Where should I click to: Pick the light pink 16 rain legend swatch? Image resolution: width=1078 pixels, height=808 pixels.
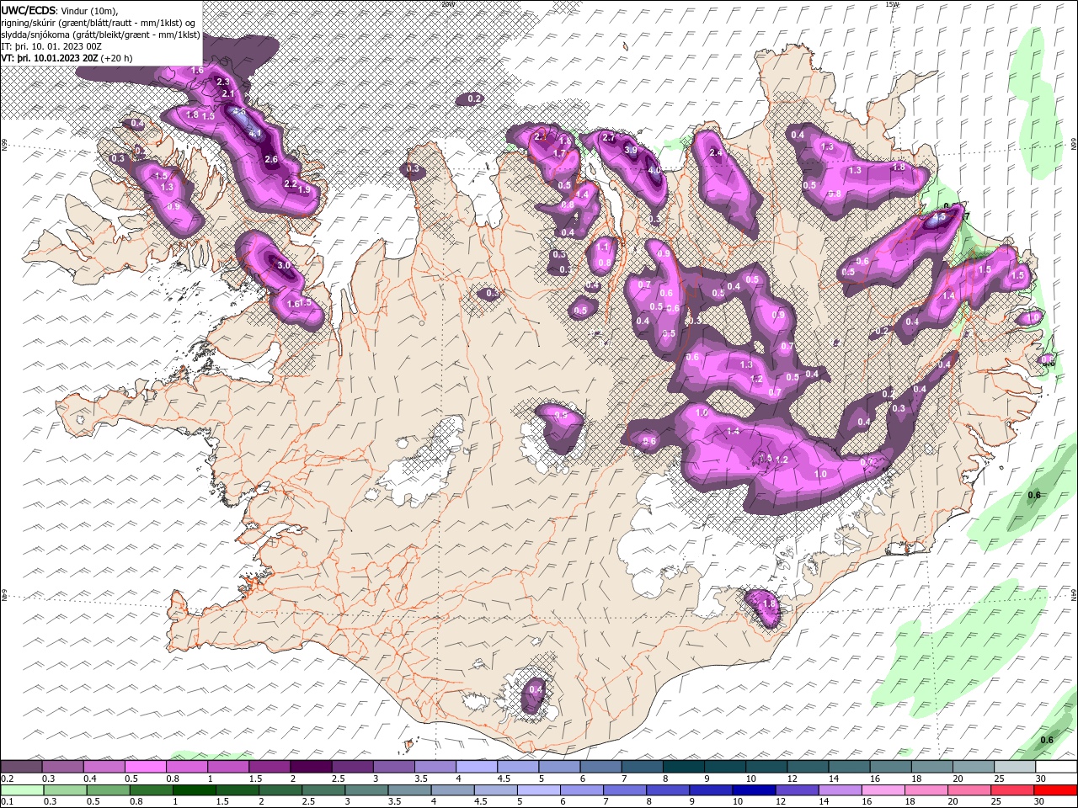tap(883, 790)
